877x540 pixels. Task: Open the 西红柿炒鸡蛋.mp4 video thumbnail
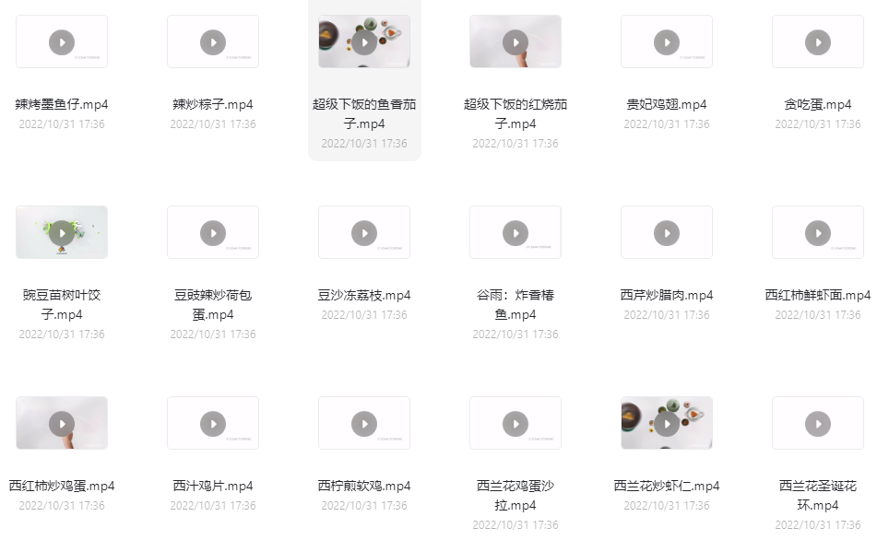(62, 423)
